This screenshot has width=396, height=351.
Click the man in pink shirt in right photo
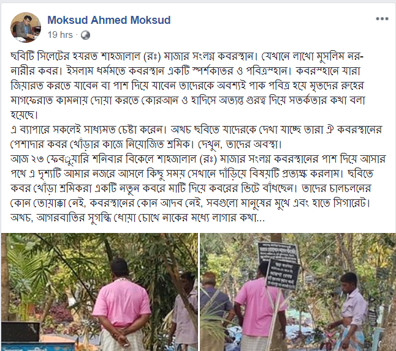tap(259, 308)
